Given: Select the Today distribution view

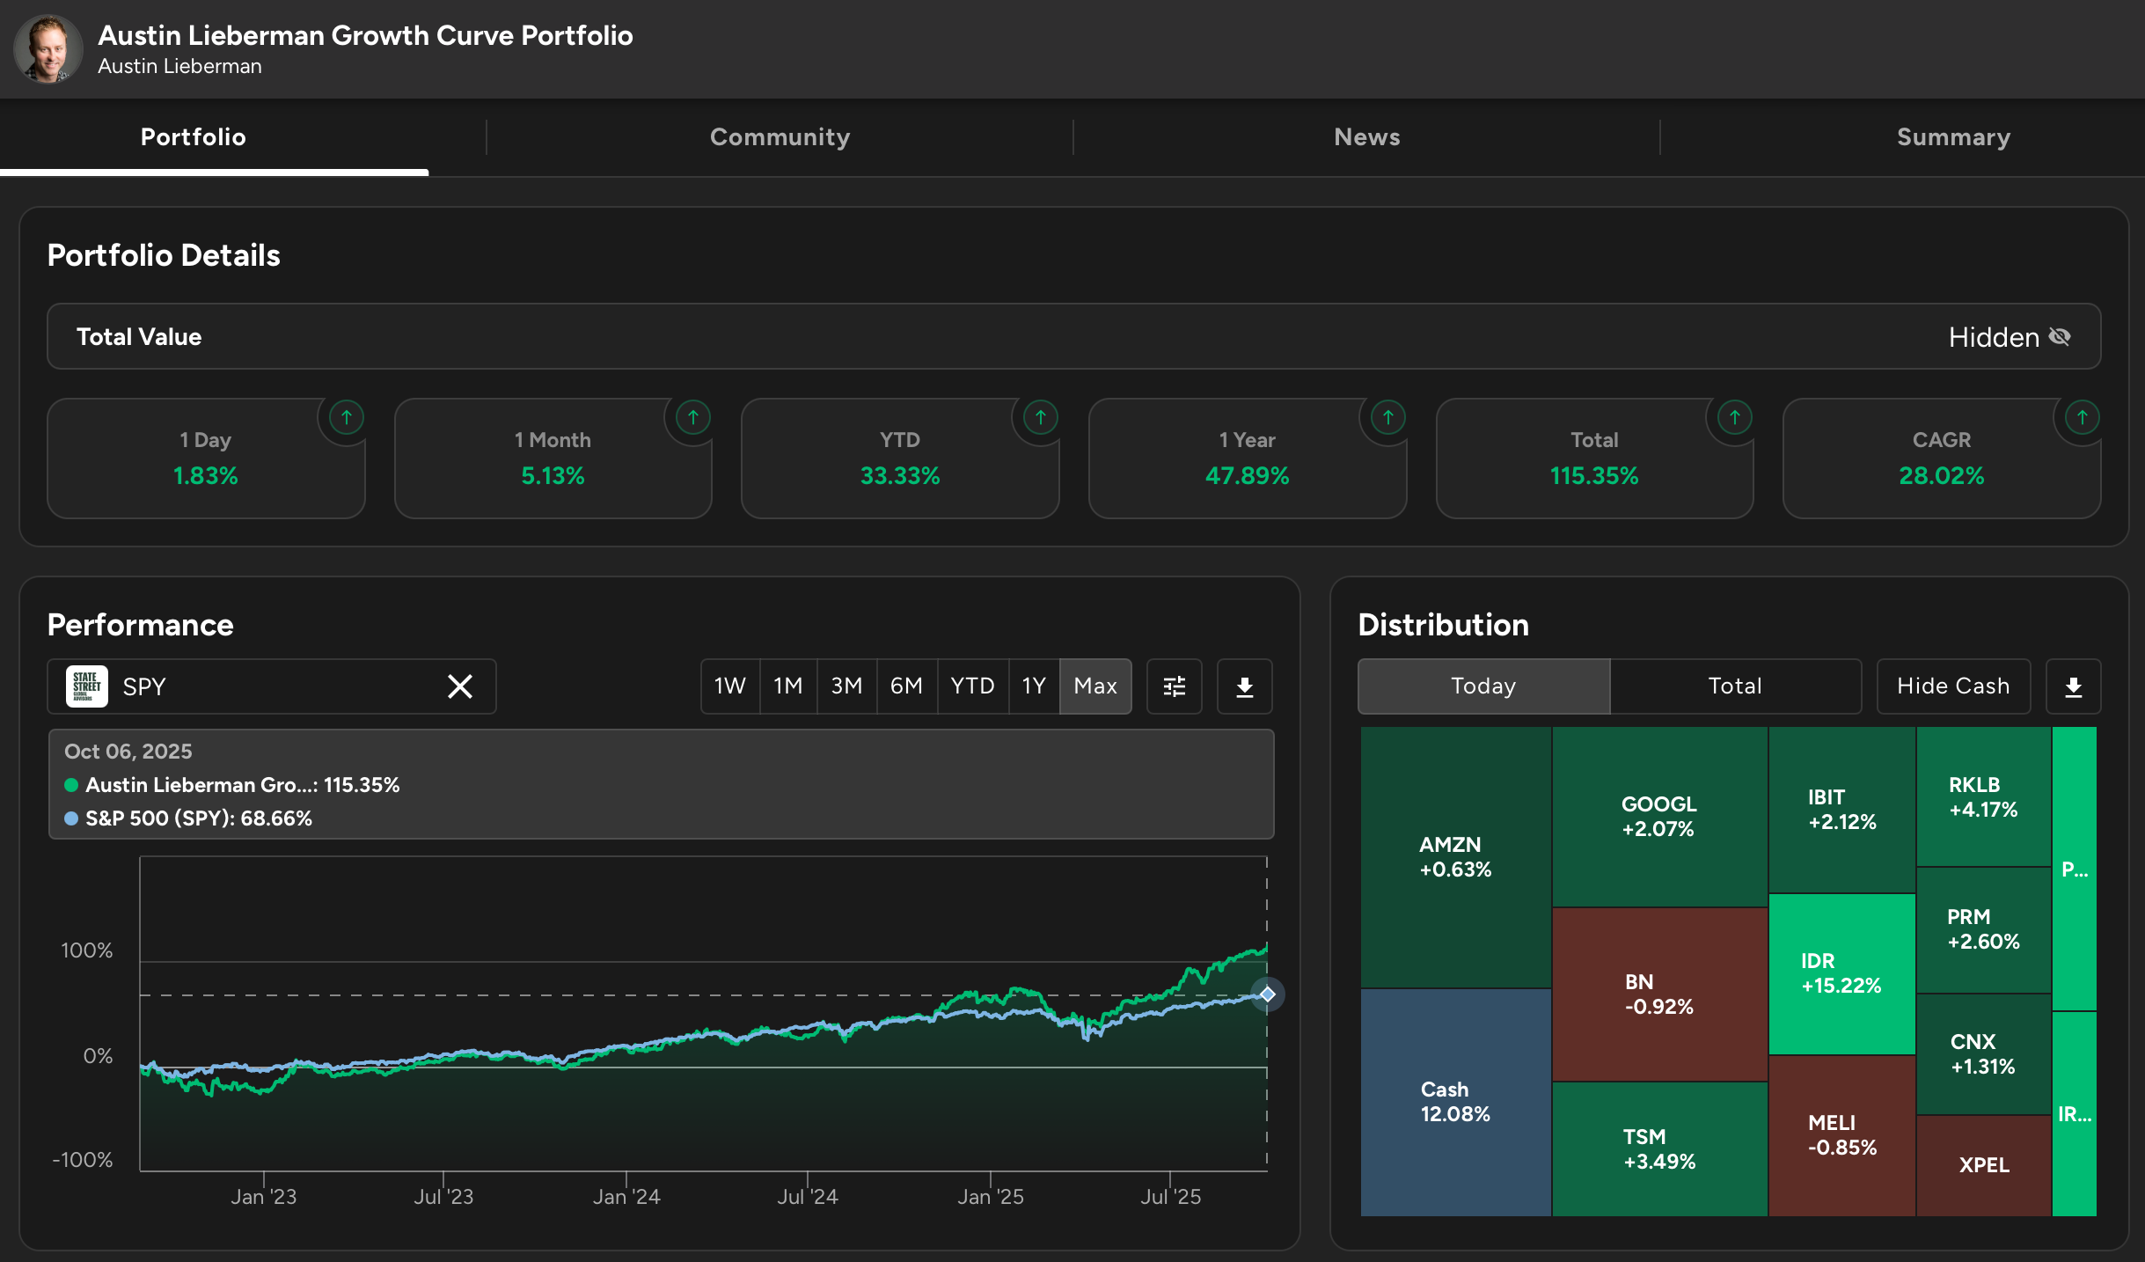Looking at the screenshot, I should [x=1483, y=686].
